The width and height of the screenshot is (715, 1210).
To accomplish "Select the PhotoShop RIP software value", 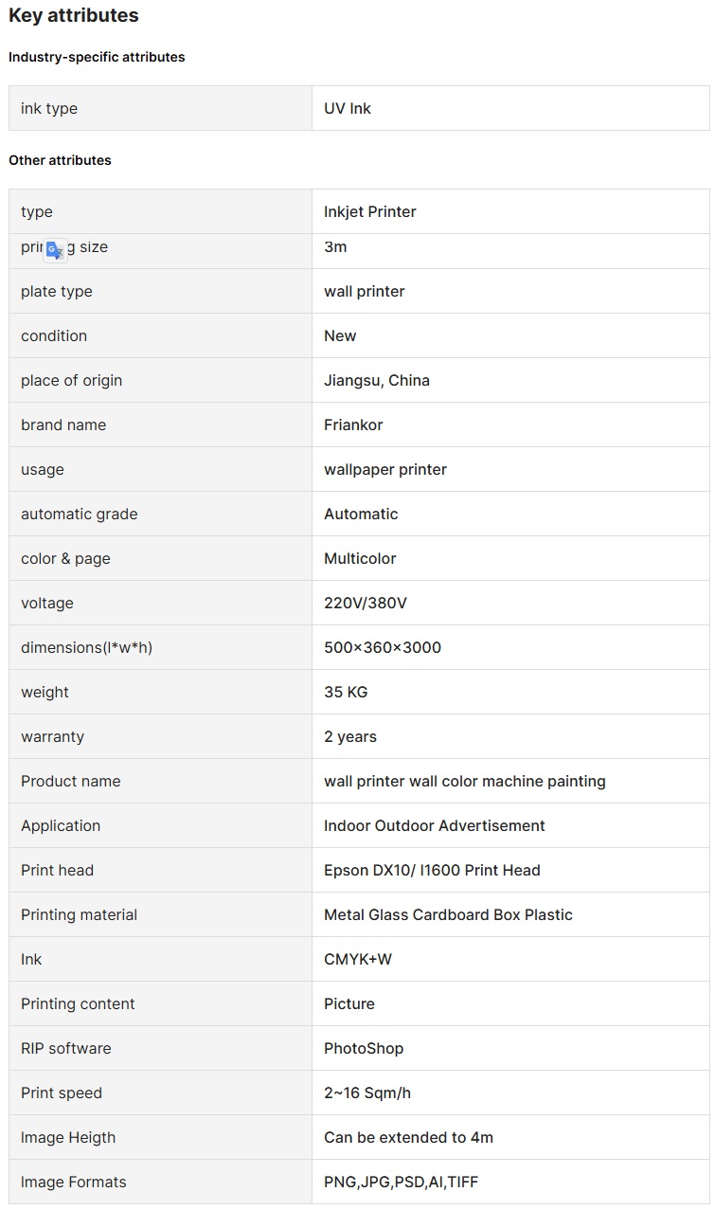I will [x=364, y=1048].
